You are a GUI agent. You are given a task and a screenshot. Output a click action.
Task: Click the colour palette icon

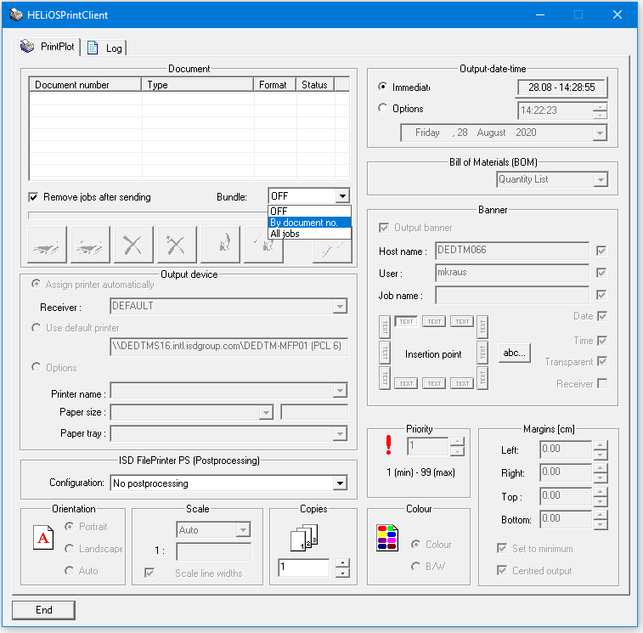(387, 538)
